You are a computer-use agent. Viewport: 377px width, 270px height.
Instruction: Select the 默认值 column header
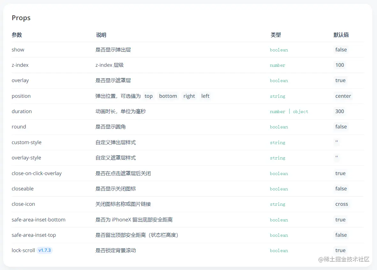pos(341,35)
